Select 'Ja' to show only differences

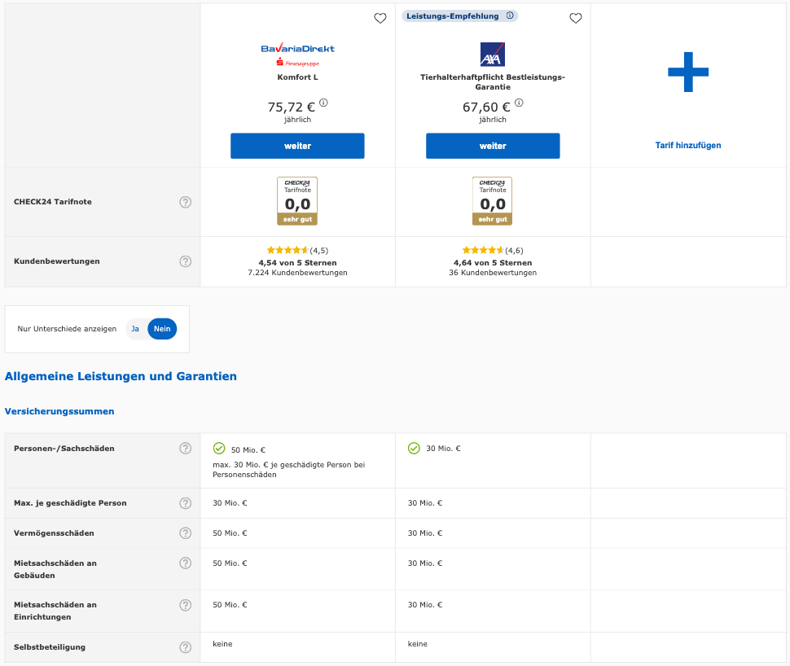[x=135, y=329]
